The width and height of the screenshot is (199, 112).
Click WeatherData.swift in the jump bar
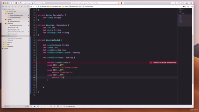[75, 6]
